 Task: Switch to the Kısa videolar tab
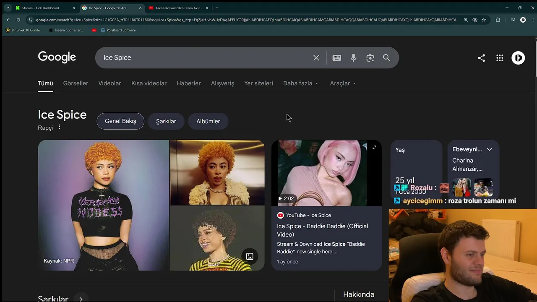(149, 83)
